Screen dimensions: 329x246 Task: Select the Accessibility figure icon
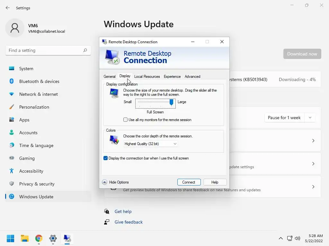coord(12,171)
